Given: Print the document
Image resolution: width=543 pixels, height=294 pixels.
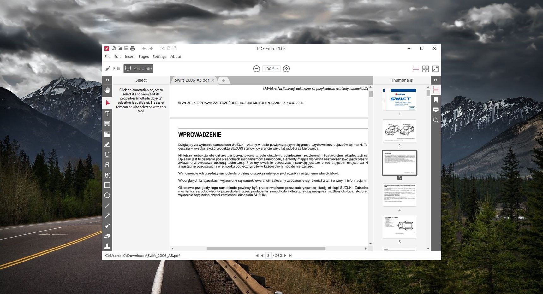Looking at the screenshot, I should (x=133, y=48).
